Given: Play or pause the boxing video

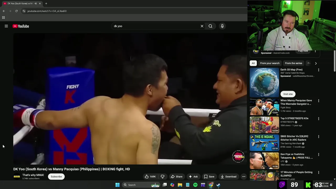Looking at the screenshot, I should click(130, 99).
